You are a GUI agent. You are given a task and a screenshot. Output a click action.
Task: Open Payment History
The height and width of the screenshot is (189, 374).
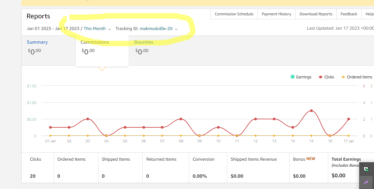[276, 14]
